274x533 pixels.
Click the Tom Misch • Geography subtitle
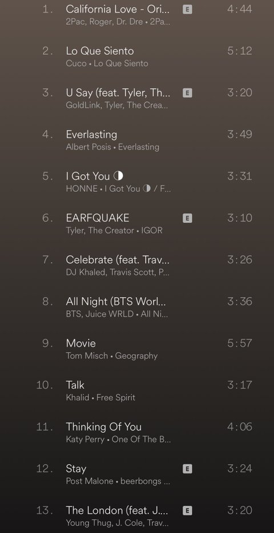point(112,356)
